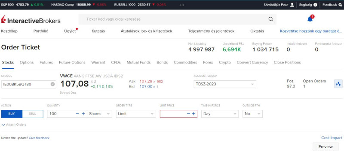The height and width of the screenshot is (155, 344).
Task: Open the Kutatás menu
Action: point(98,31)
